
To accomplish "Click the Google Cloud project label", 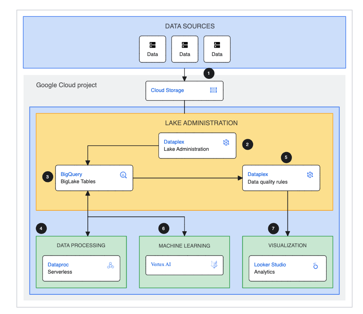I will click(x=66, y=85).
